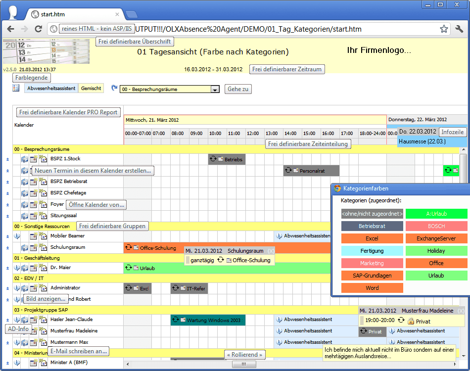Open the Besprechungsräume group dropdown

point(215,90)
